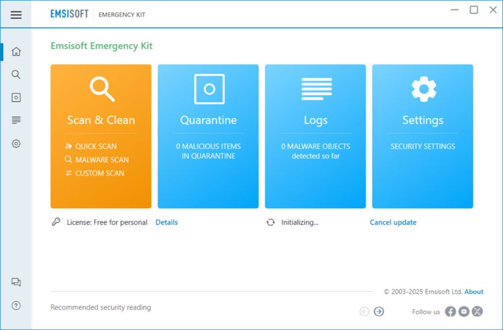Open license Details link
Image resolution: width=503 pixels, height=330 pixels.
pyautogui.click(x=167, y=222)
